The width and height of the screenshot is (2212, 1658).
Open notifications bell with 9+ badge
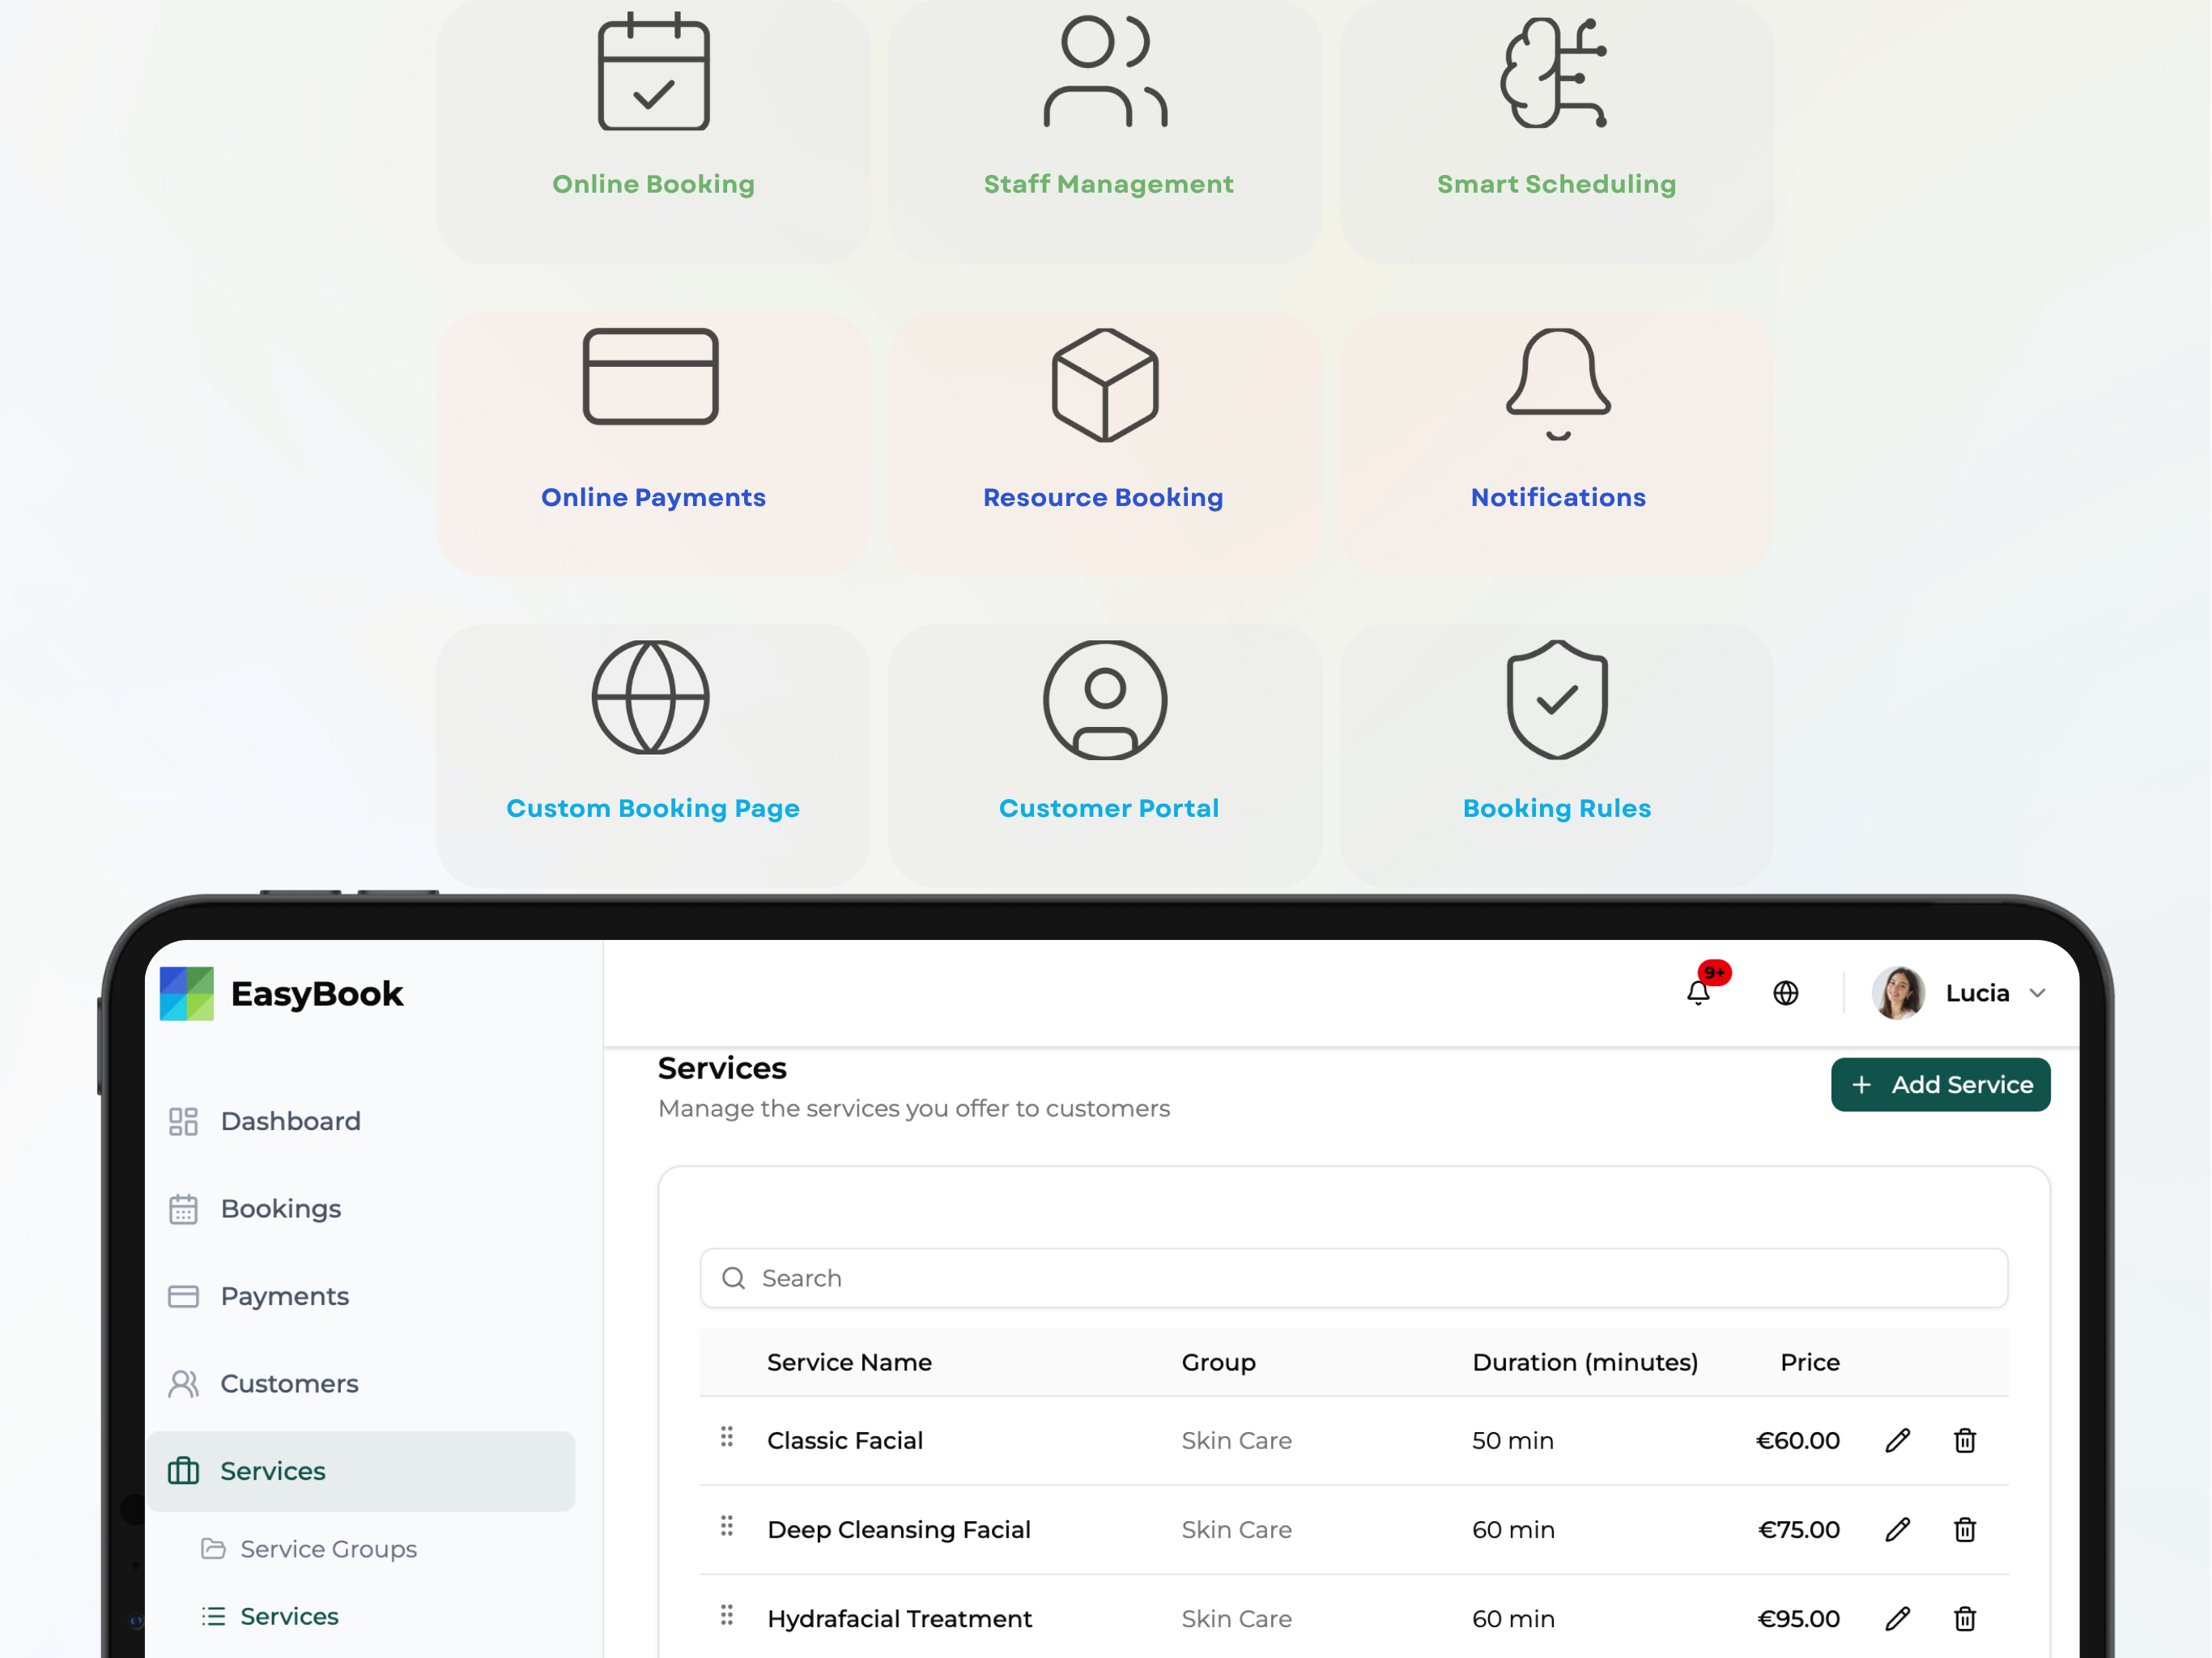1699,992
